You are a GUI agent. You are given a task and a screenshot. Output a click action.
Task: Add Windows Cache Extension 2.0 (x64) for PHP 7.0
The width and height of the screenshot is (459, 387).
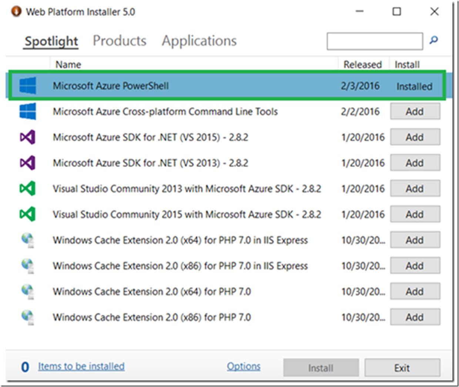tap(415, 292)
